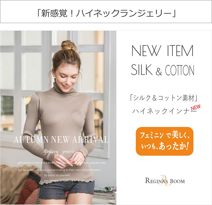The height and width of the screenshot is (205, 212).
Task: Click the model's hair bun
Action: pyautogui.click(x=69, y=45)
